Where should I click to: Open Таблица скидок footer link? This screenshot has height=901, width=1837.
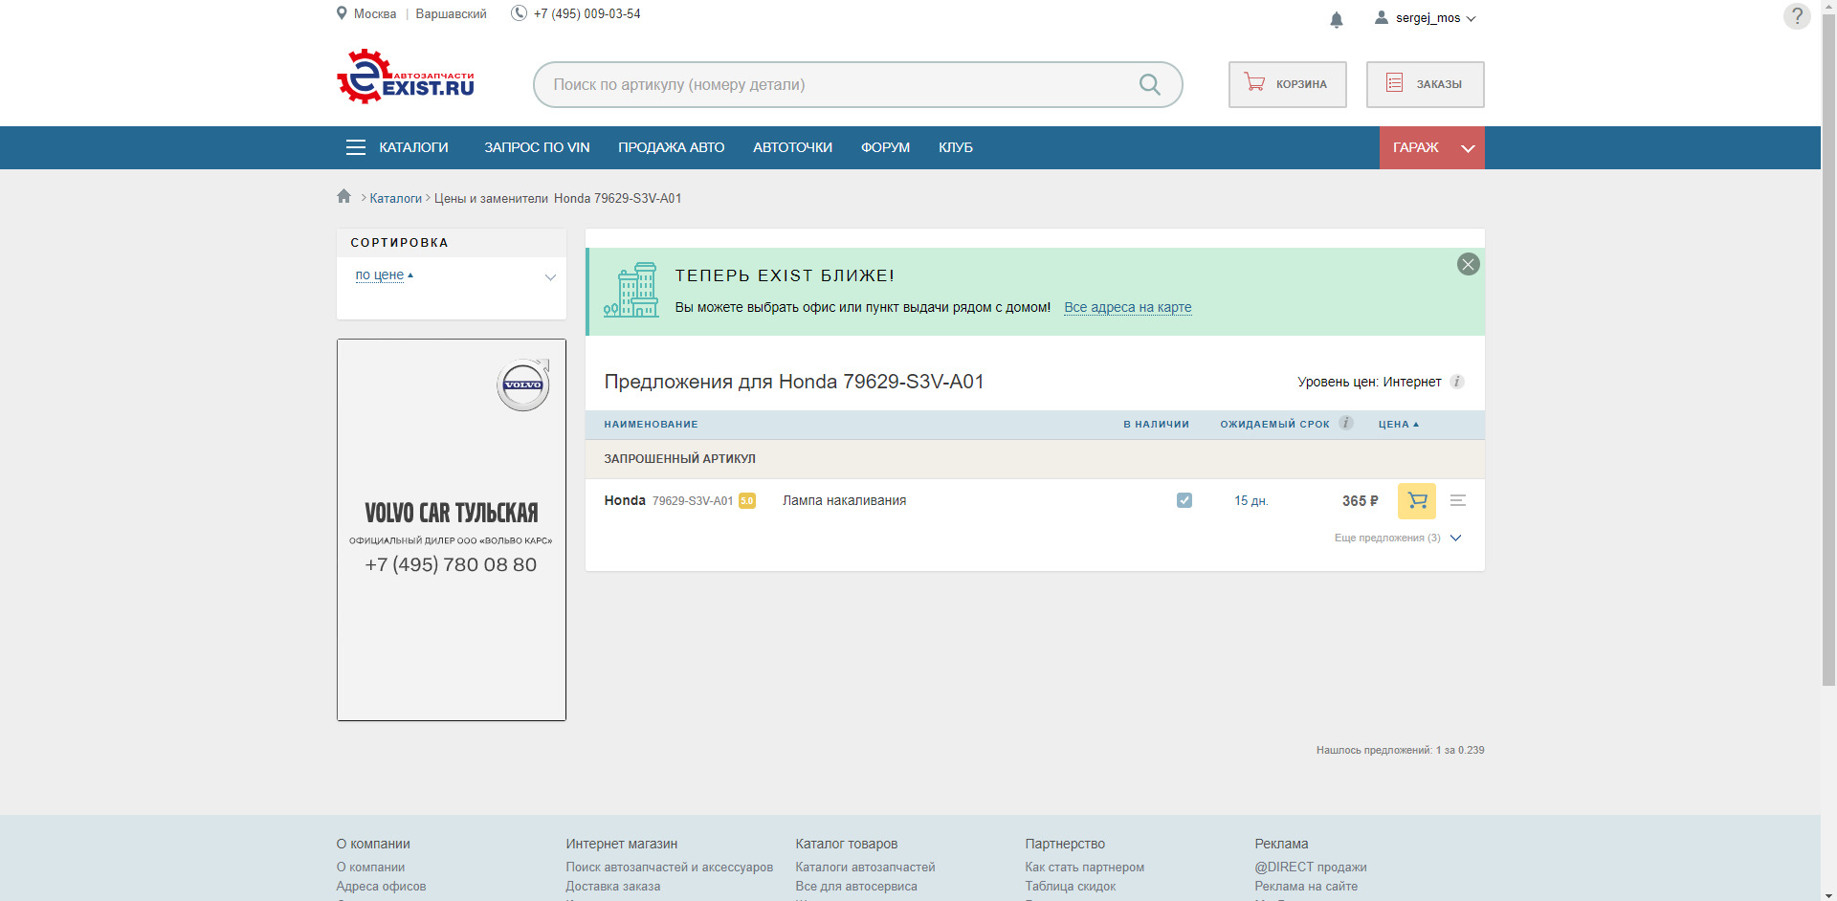coord(1070,886)
